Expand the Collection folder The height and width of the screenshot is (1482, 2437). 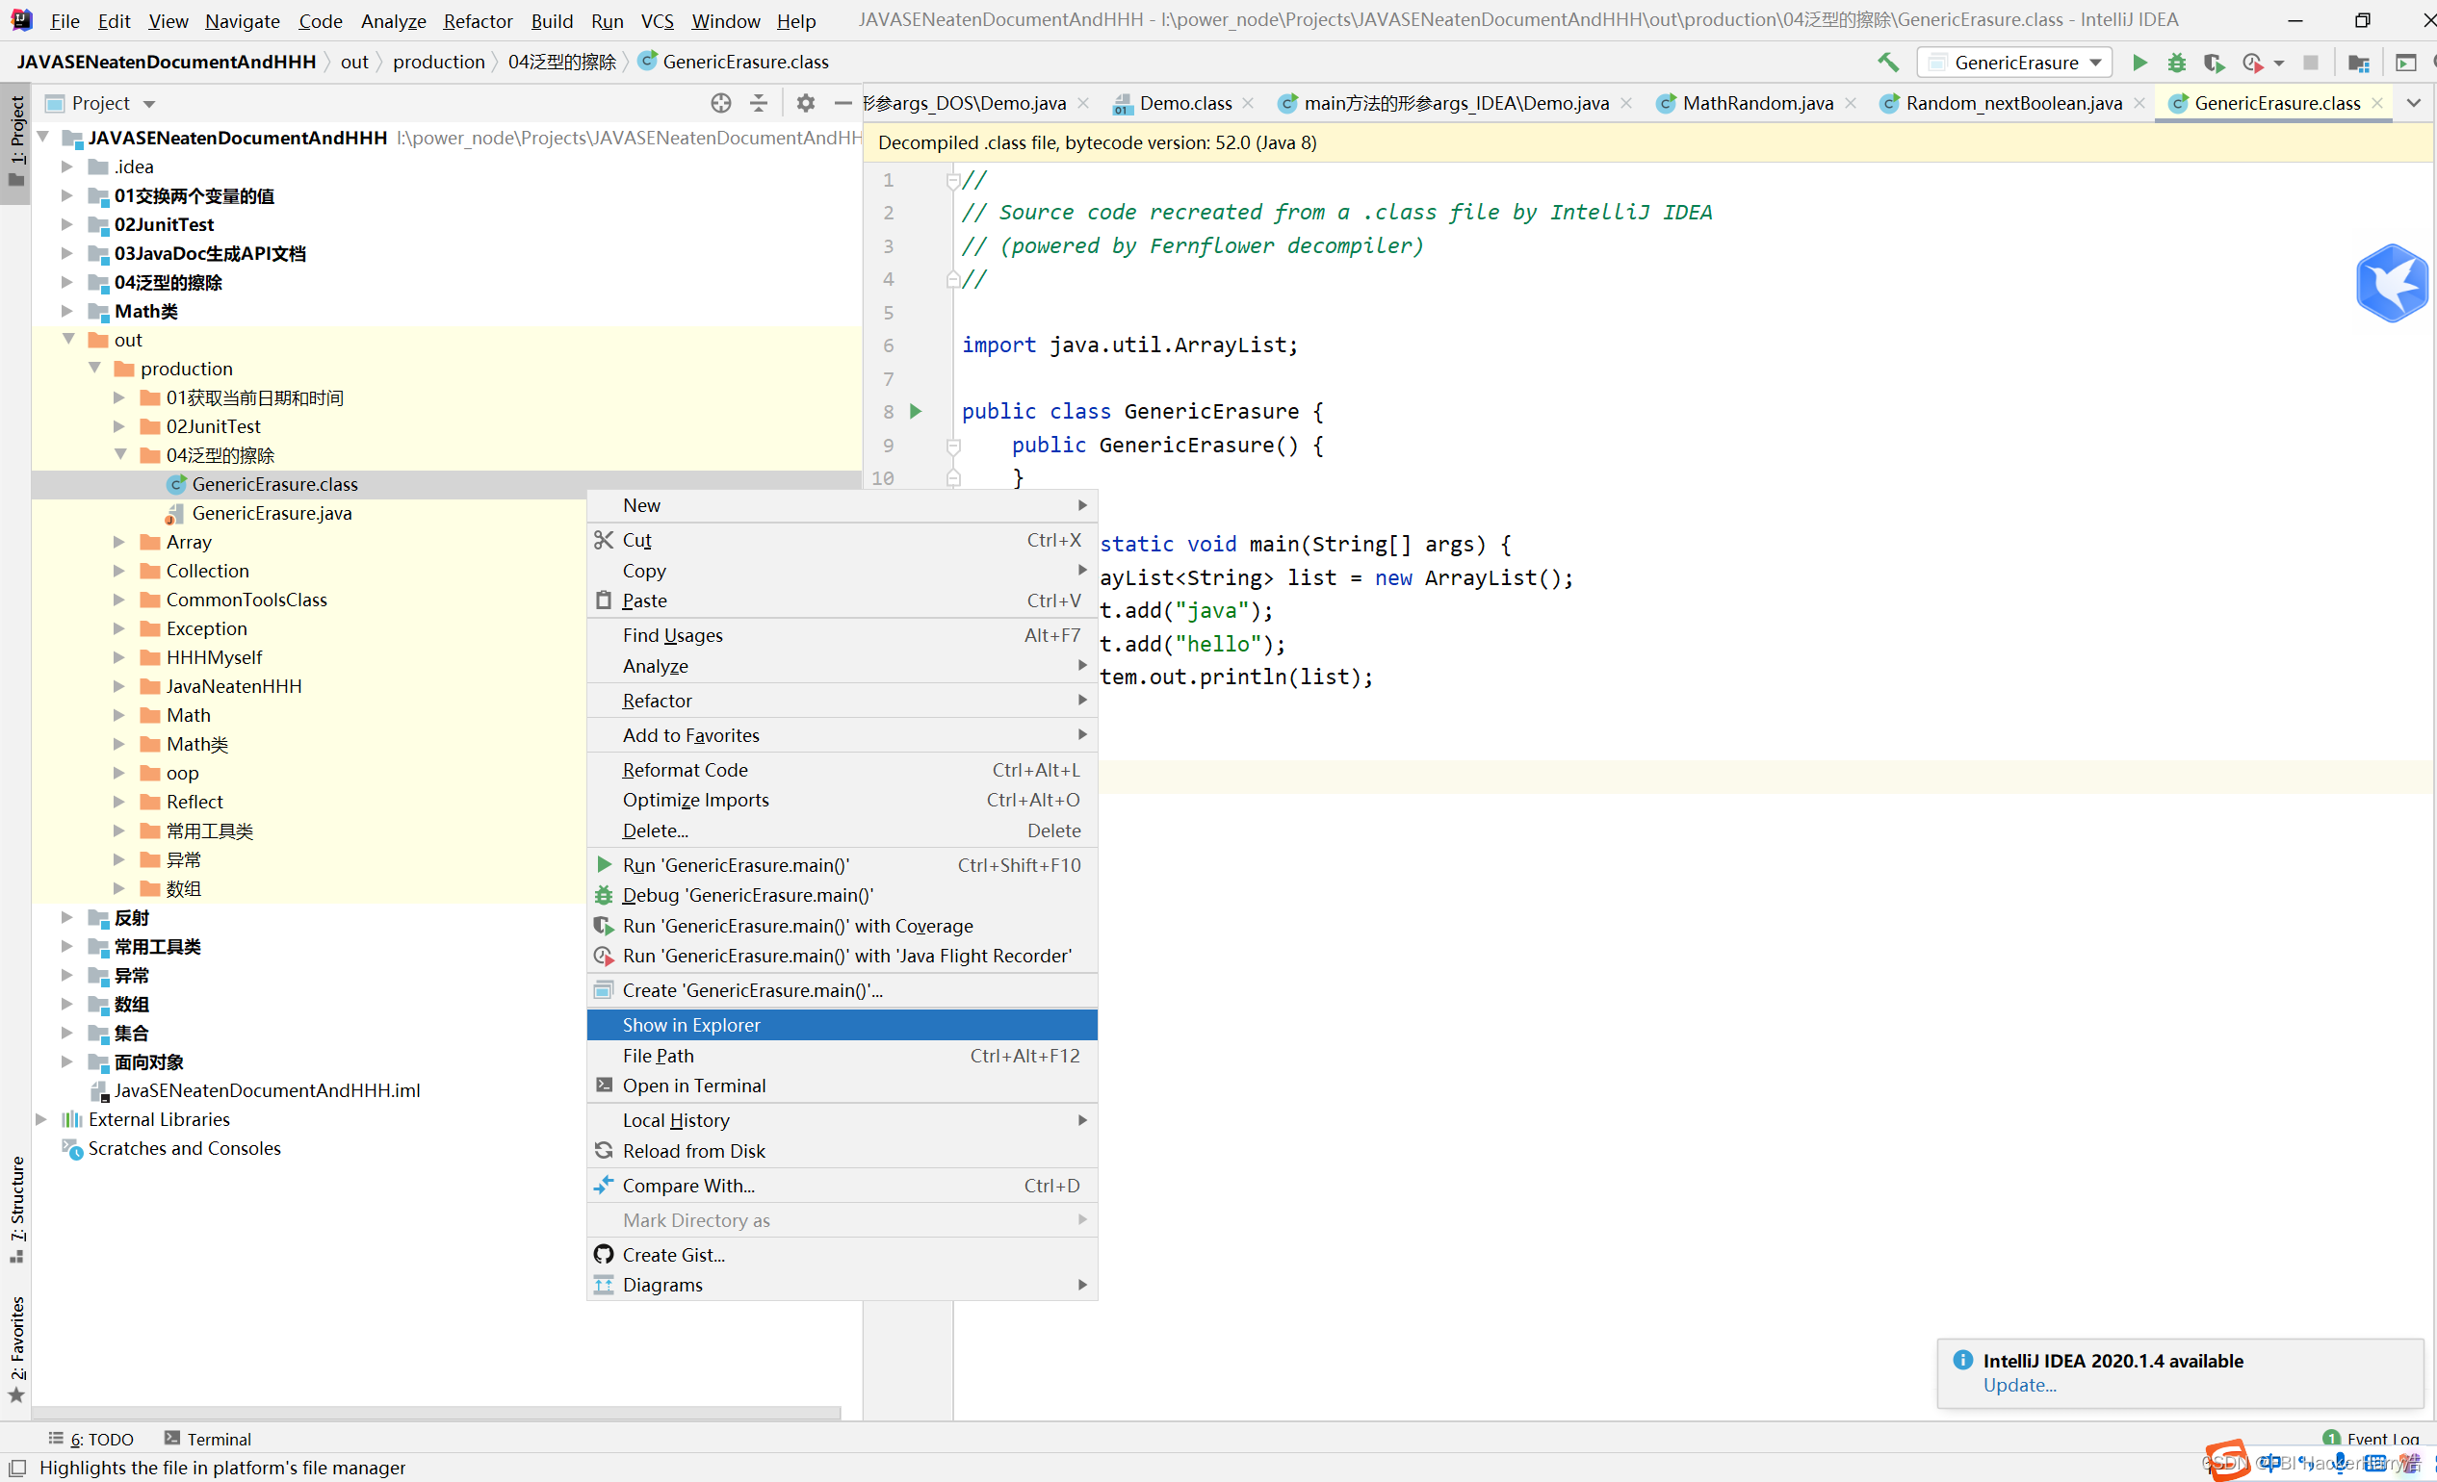[118, 571]
